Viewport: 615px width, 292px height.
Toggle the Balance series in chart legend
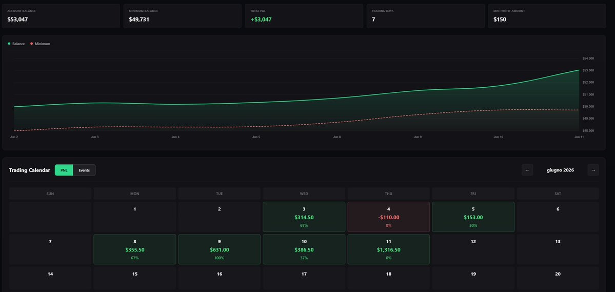16,44
